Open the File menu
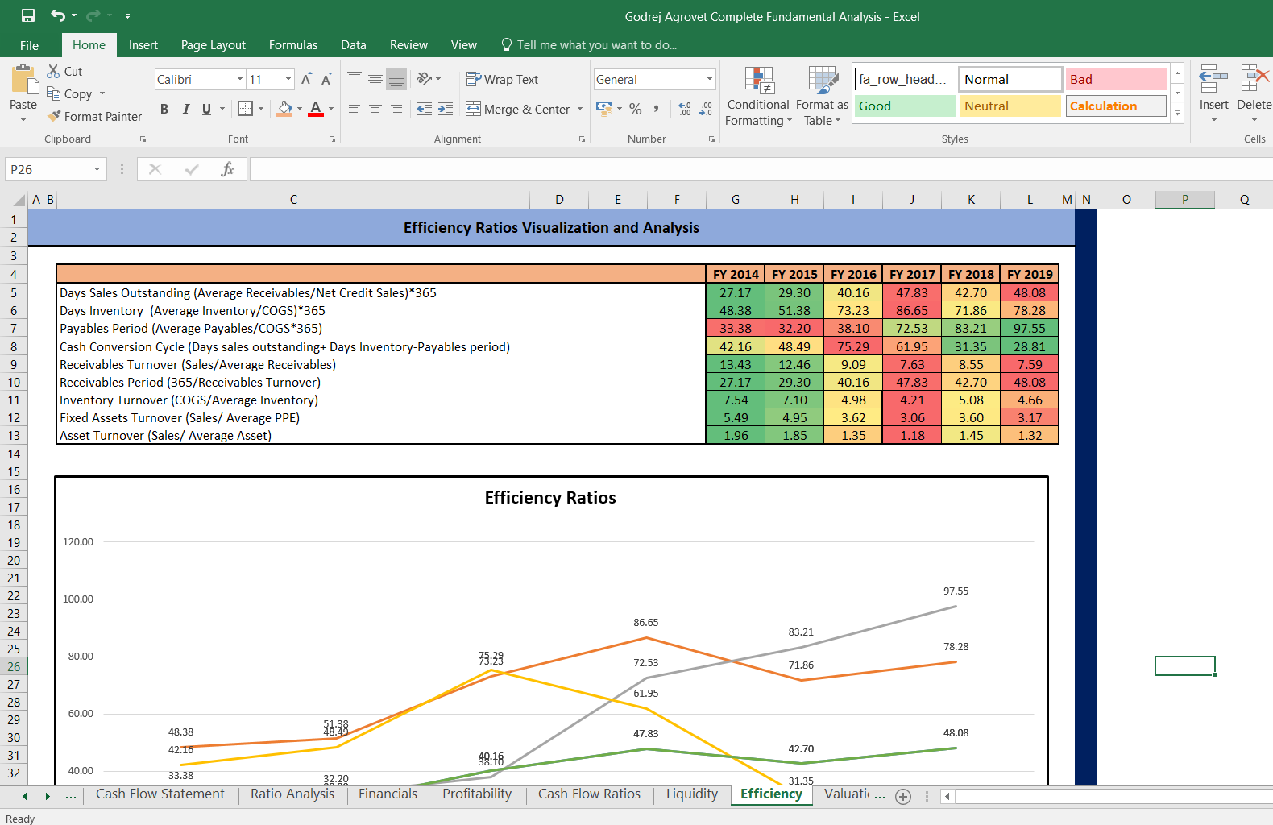Viewport: 1273px width, 825px height. [x=29, y=45]
